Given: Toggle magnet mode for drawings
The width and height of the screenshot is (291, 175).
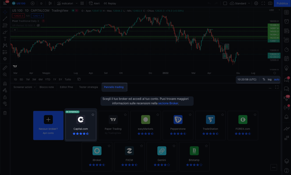Looking at the screenshot, I should click(x=5, y=84).
